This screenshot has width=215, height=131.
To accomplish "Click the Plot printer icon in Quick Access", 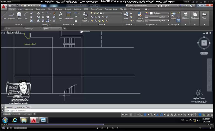I will 25,6.
